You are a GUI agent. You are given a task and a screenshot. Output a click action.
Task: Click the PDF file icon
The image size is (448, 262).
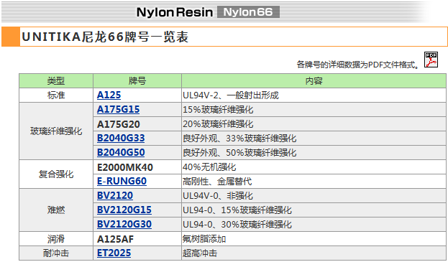(431, 60)
